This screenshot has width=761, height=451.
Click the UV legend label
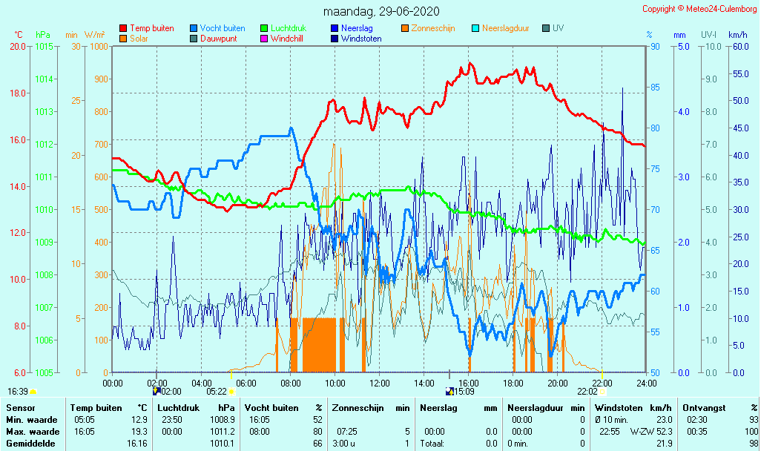coord(558,28)
